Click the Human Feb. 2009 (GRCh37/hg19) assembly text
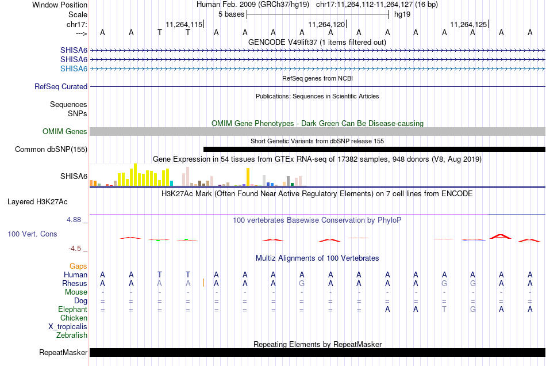 click(253, 5)
